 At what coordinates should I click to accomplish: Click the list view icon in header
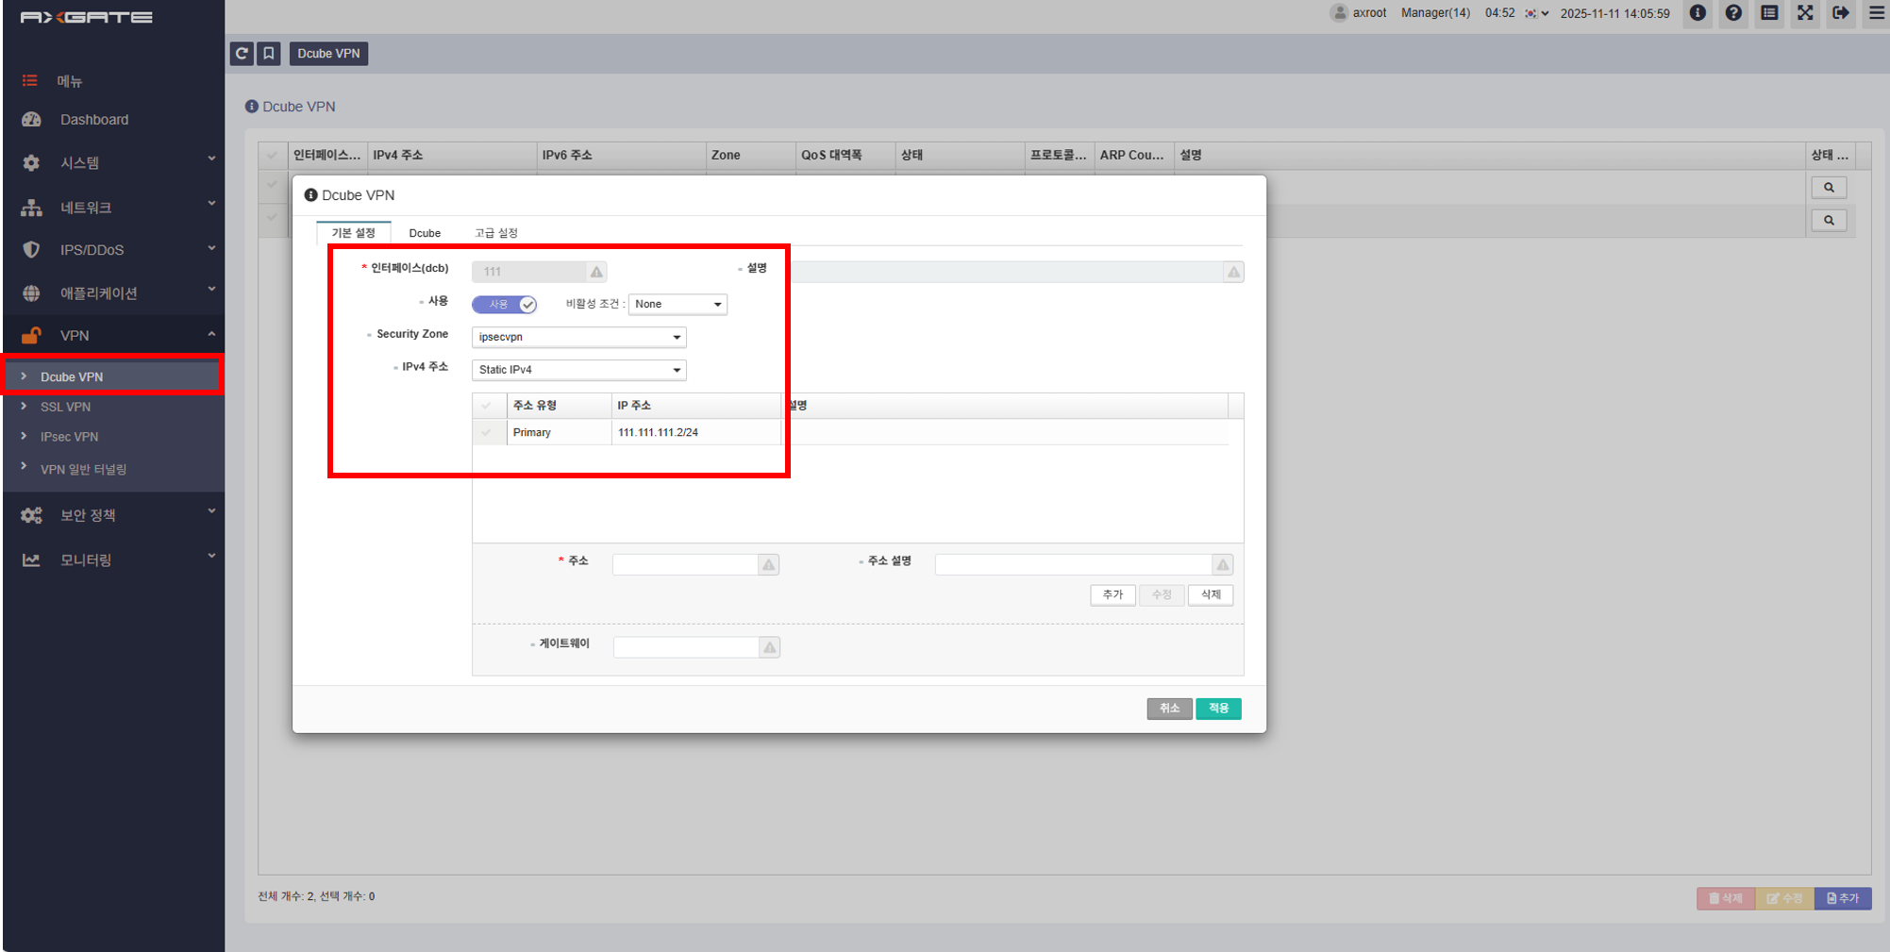click(x=1769, y=13)
